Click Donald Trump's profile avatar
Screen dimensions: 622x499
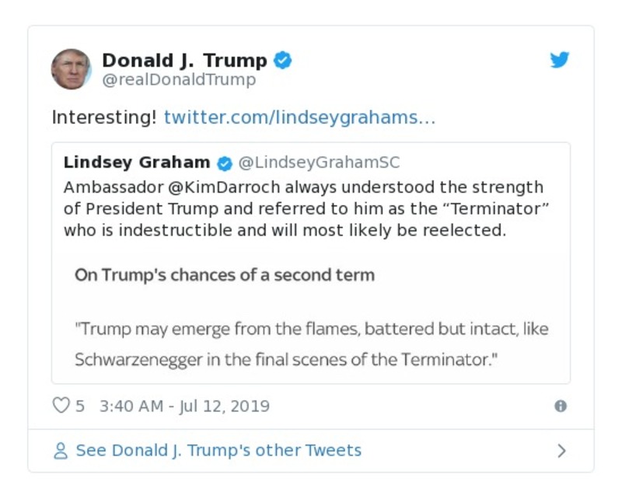(72, 68)
